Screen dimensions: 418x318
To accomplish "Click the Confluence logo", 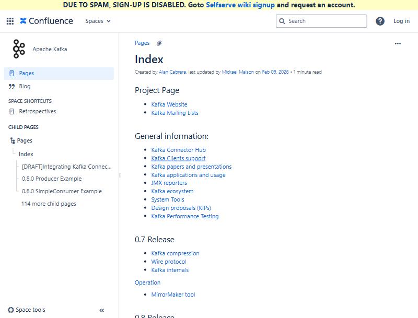I will (x=47, y=21).
